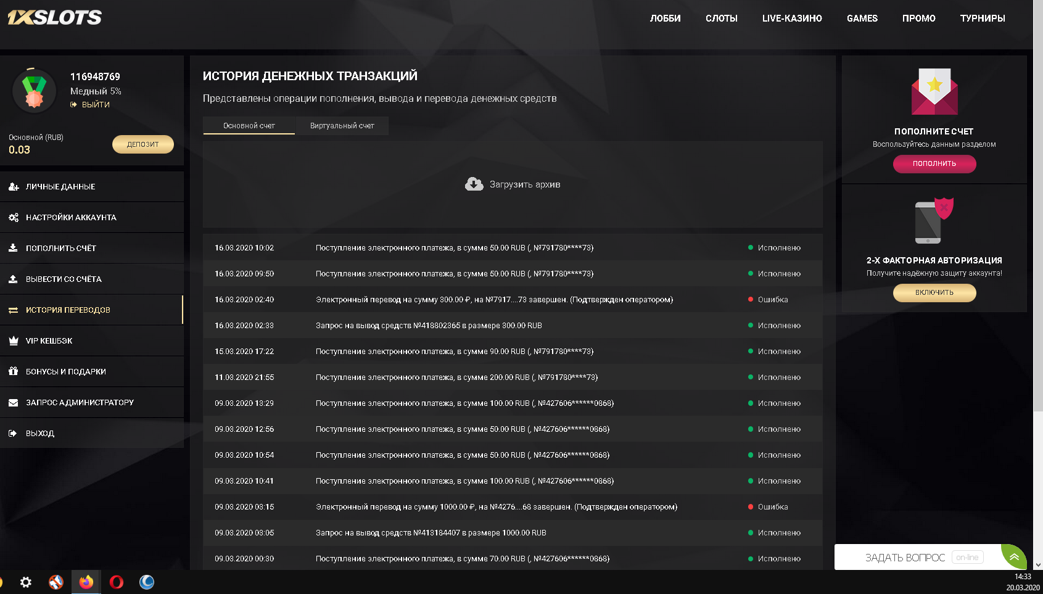Screen dimensions: 1043x594
Task: Expand the ЗАДАТЬ ВОПРОС chat widget
Action: (905, 558)
